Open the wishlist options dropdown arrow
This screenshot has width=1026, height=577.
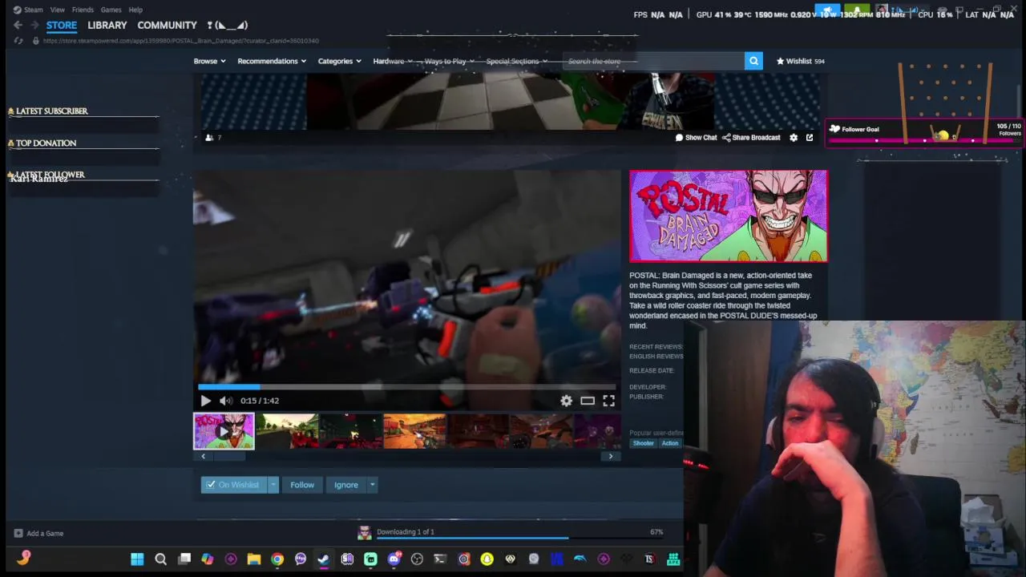pos(273,485)
